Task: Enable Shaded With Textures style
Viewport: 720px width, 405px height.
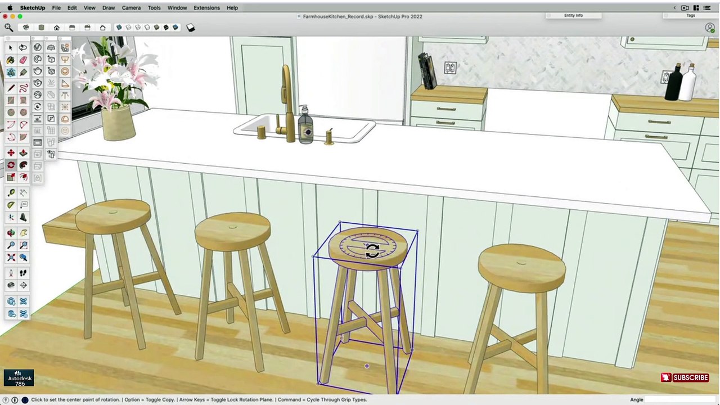Action: click(x=166, y=28)
